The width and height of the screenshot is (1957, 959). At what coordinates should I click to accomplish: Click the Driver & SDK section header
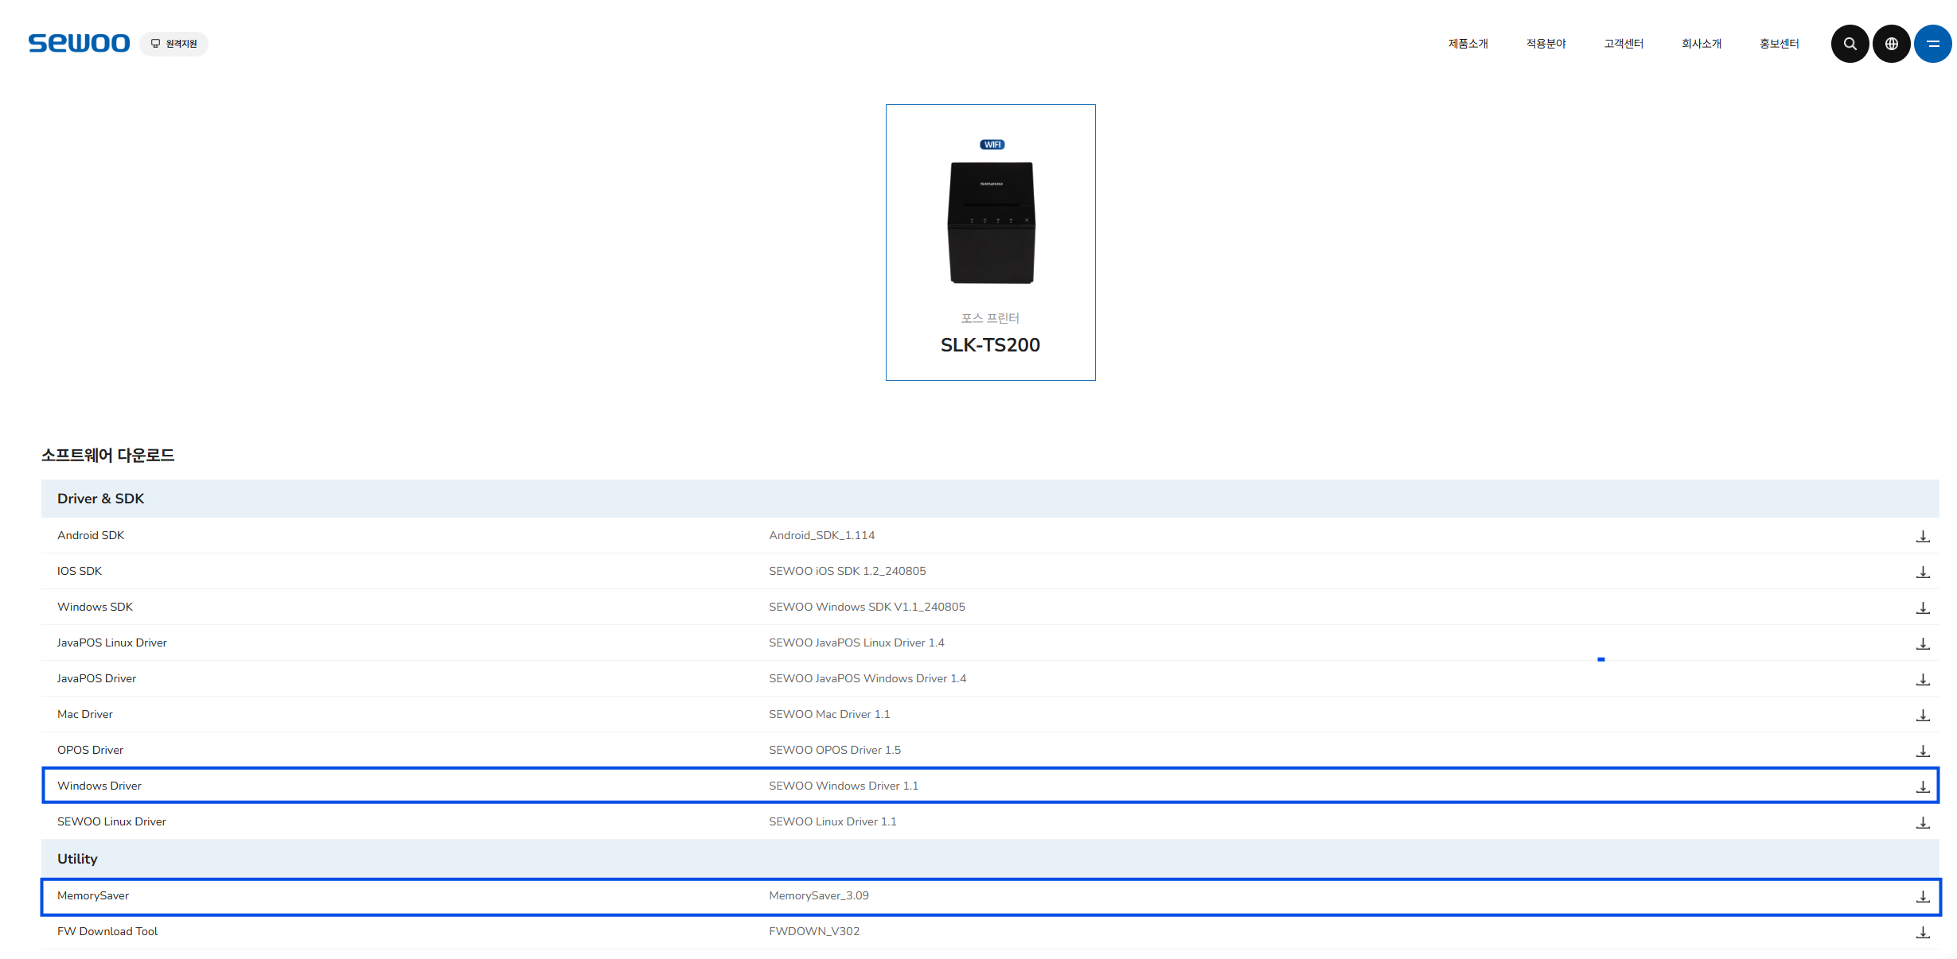[990, 499]
